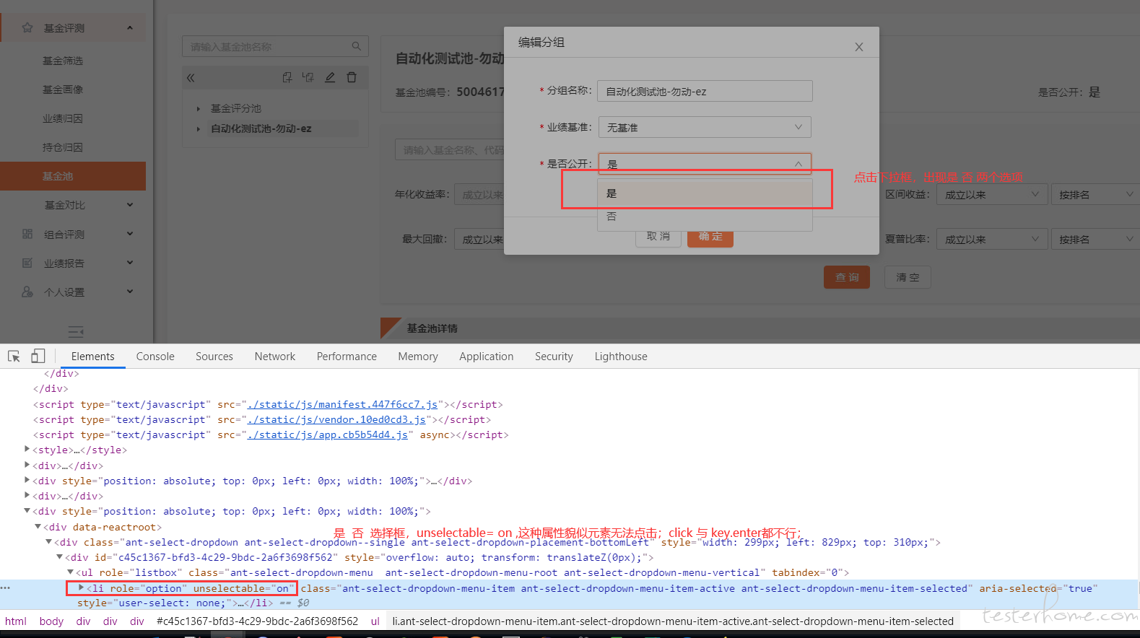
Task: Click the 取消 button in the dialog
Action: [658, 237]
